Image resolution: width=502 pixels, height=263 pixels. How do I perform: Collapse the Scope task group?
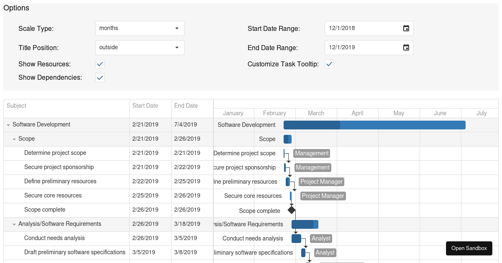pos(14,139)
